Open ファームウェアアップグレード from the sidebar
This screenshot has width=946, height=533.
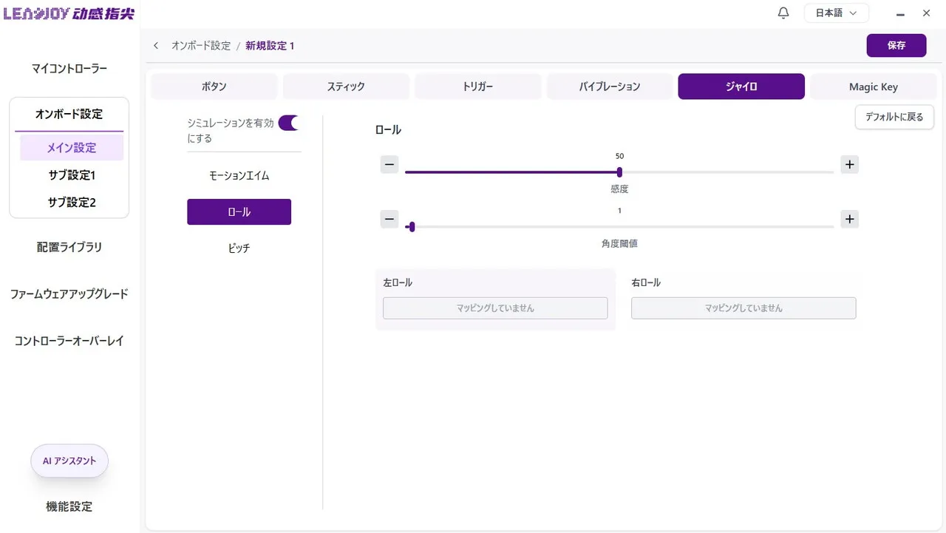69,294
